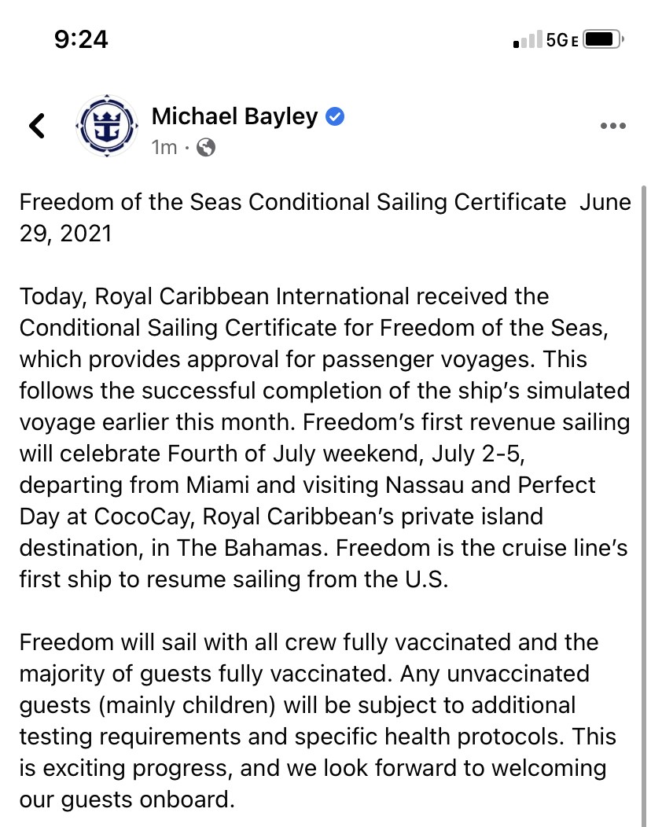Image resolution: width=651 pixels, height=827 pixels.
Task: Tap the 'July 2-5' sailing dates text
Action: click(x=478, y=454)
